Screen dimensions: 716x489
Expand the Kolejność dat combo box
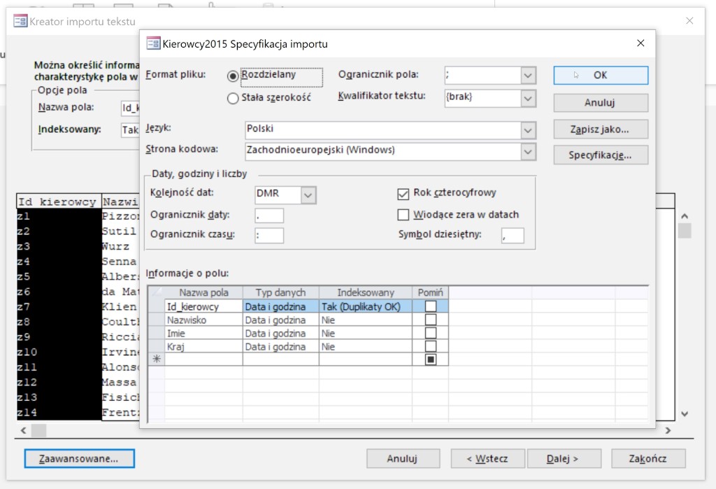pos(308,195)
